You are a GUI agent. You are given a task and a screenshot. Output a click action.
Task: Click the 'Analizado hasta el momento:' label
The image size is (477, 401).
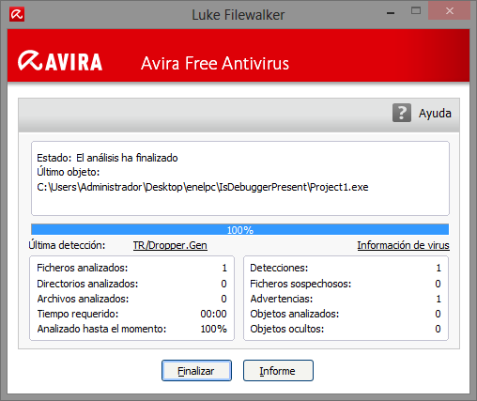coord(101,329)
